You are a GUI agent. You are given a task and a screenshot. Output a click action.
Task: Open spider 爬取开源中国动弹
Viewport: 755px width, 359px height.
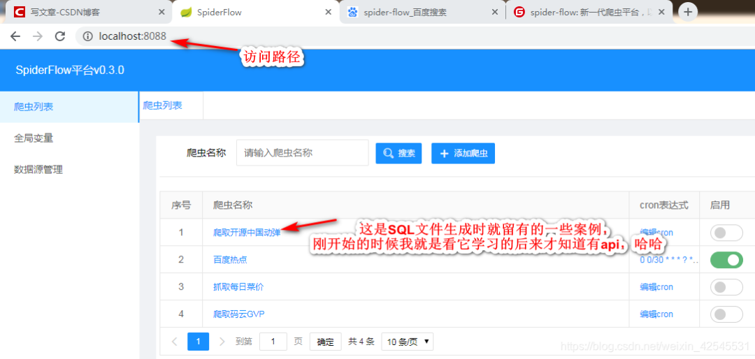247,233
